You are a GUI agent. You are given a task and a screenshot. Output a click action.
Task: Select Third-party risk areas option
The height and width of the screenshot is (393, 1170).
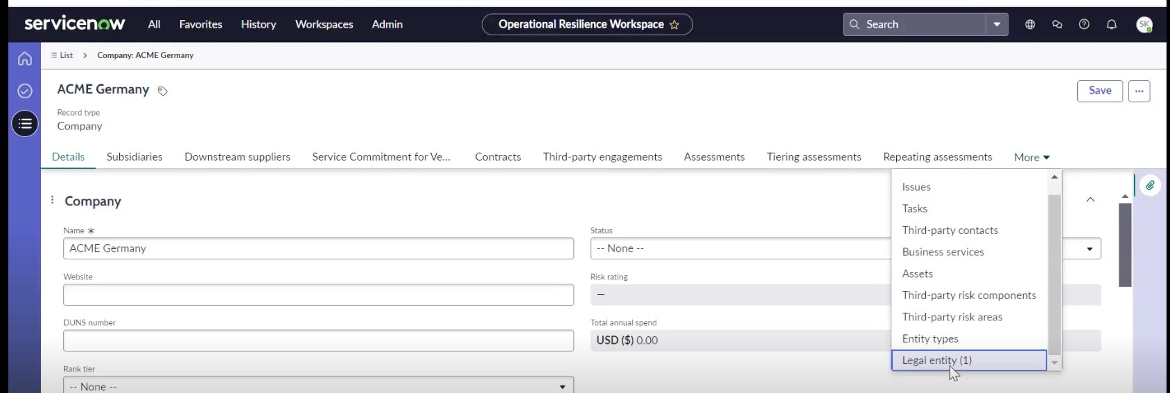point(969,317)
